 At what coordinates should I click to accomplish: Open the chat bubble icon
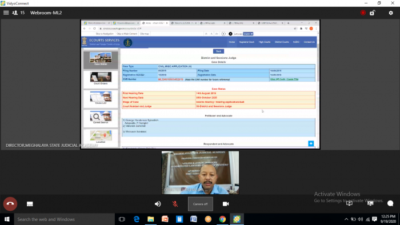click(x=390, y=203)
